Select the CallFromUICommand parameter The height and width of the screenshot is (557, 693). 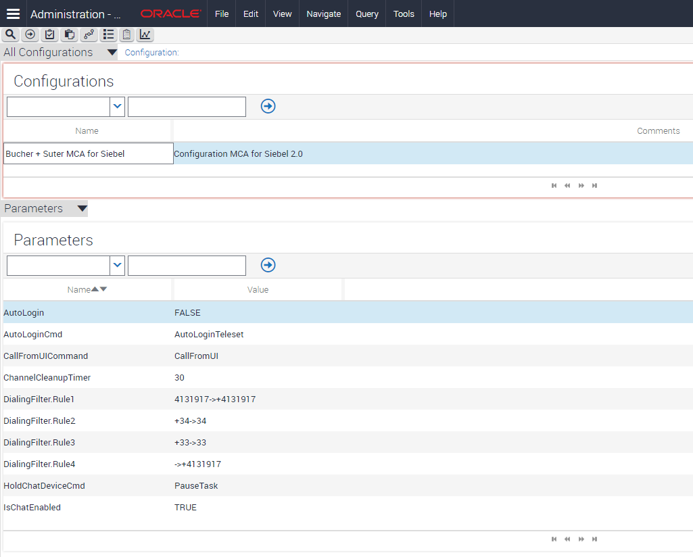(45, 356)
